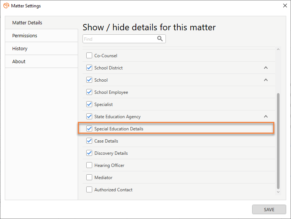Click the scrollbar up arrow
Image resolution: width=291 pixels, height=219 pixels.
pos(278,49)
